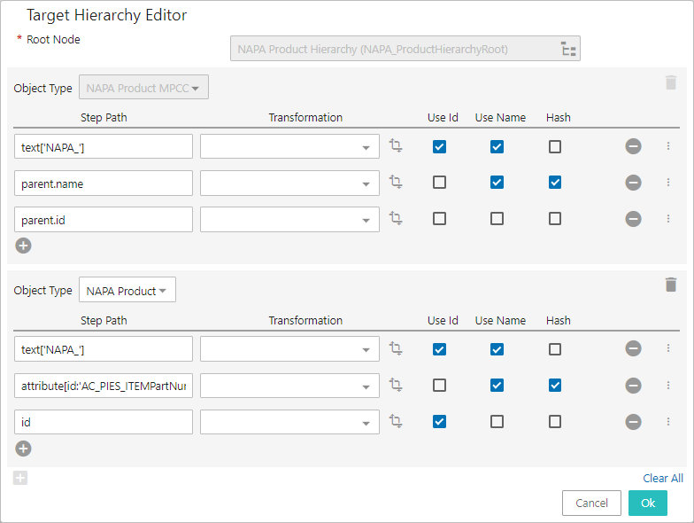
Task: Remove the parent.name step row
Action: (633, 183)
